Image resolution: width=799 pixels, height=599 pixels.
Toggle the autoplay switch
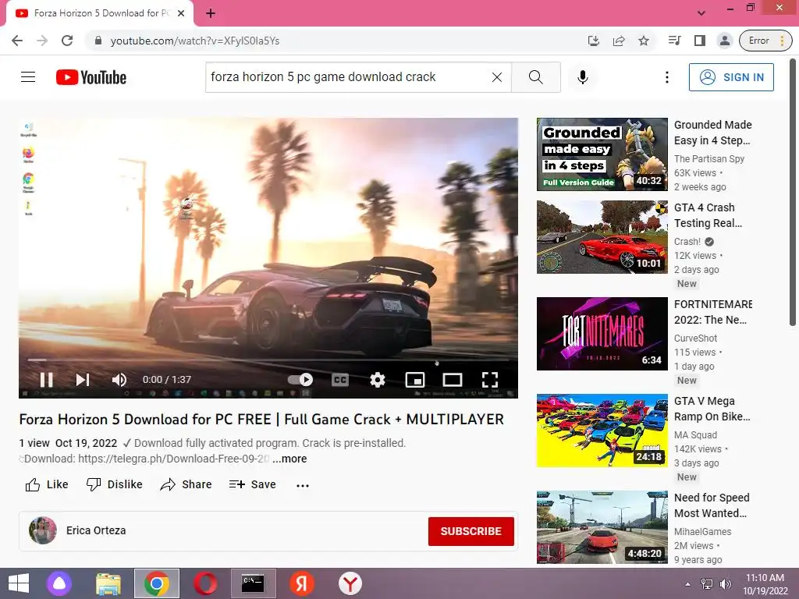coord(300,380)
